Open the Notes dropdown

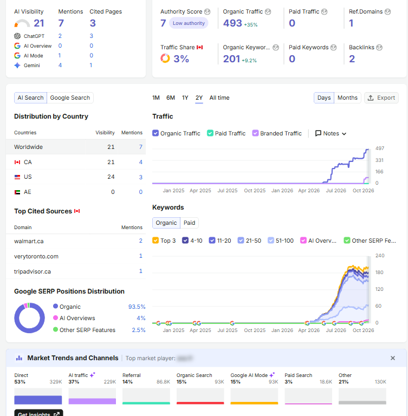coord(331,133)
